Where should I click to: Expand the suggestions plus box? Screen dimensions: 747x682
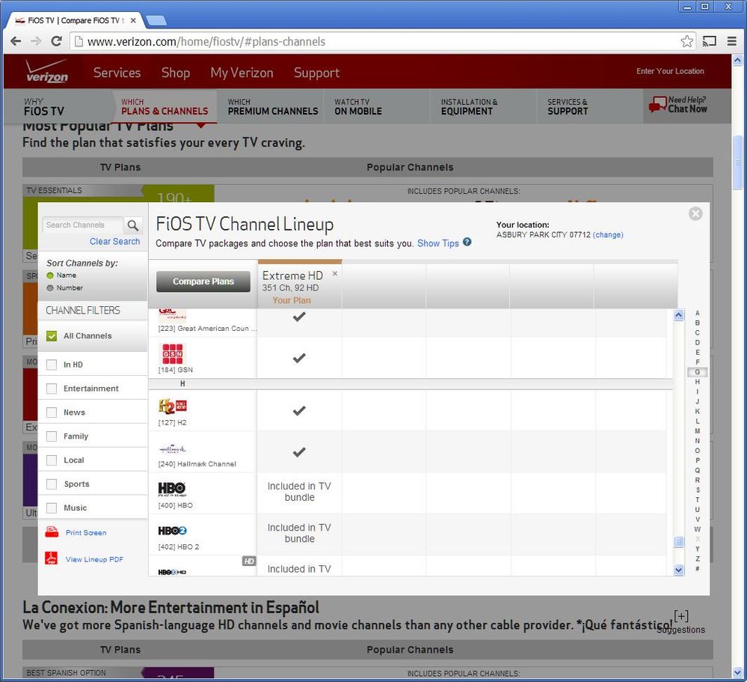pyautogui.click(x=681, y=615)
